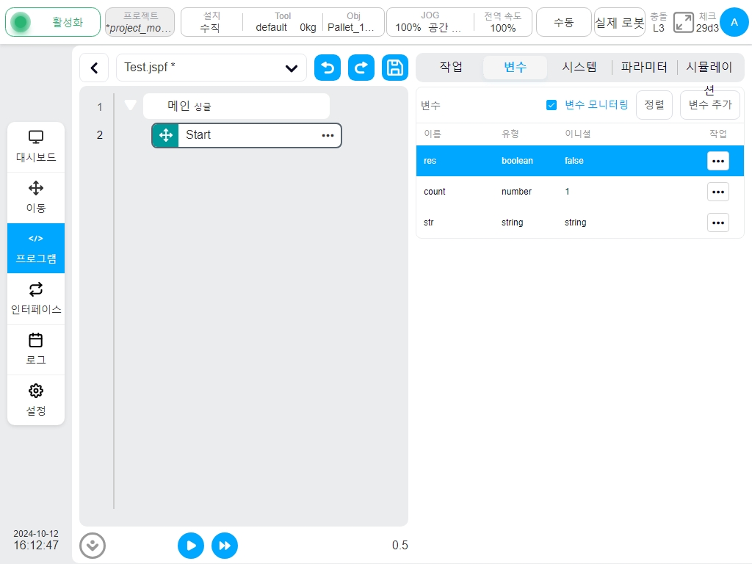The height and width of the screenshot is (564, 752).
Task: Switch to the 시뮬레이션 (Simulation) tab
Action: tap(709, 67)
